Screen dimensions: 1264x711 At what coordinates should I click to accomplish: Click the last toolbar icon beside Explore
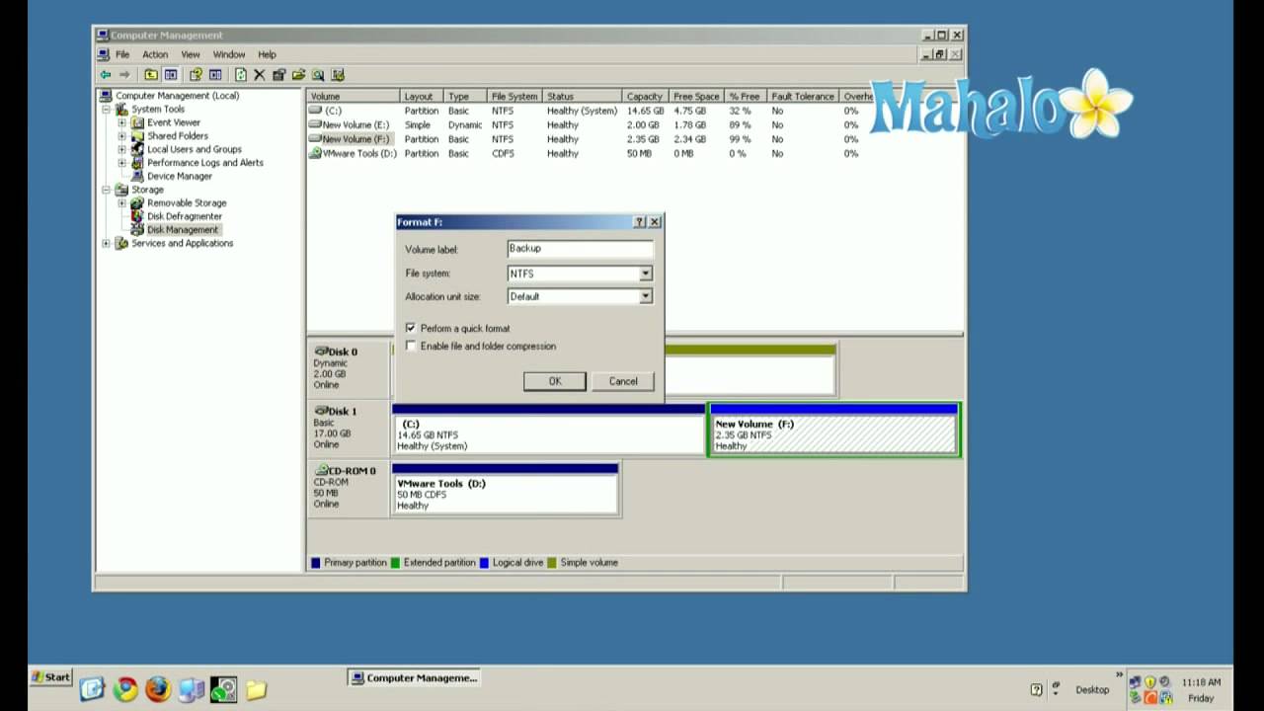coord(338,75)
